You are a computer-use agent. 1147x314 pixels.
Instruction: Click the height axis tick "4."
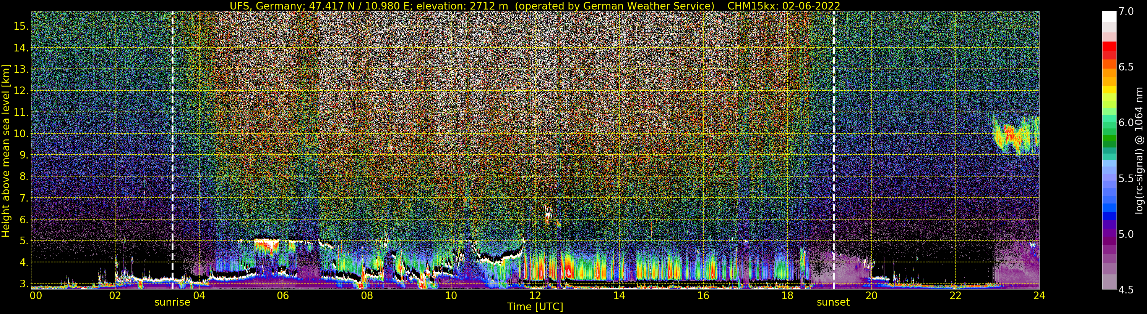click(x=24, y=263)
